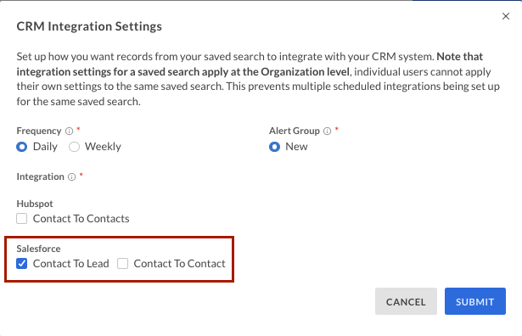Select the New alert group radio button
This screenshot has height=336, width=522.
[274, 147]
